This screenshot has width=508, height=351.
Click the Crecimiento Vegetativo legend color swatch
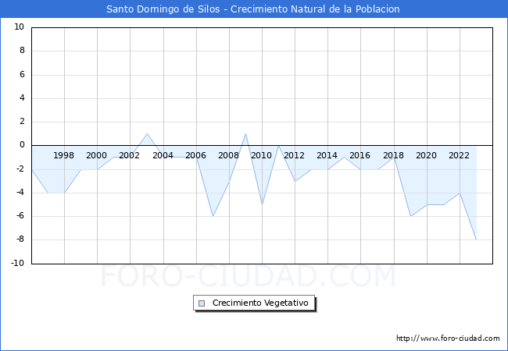(202, 303)
